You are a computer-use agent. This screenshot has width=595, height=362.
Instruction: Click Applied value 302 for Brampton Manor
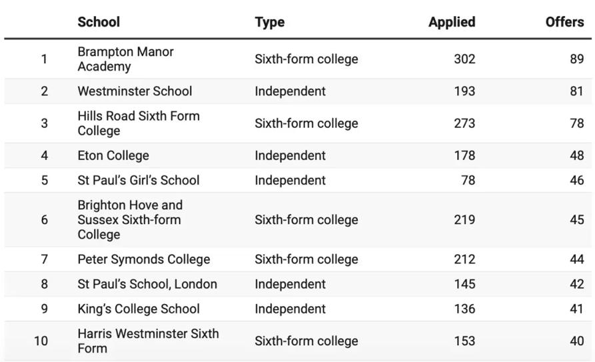[464, 59]
